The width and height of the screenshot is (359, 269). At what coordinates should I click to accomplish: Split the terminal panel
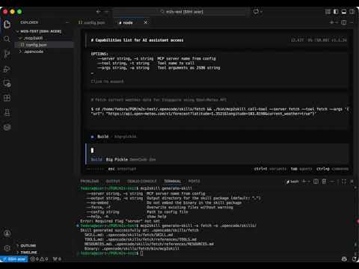point(316,182)
